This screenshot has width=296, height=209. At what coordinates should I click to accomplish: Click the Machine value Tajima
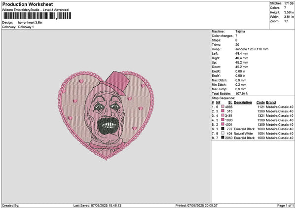(240, 32)
